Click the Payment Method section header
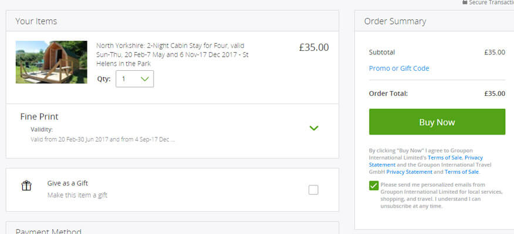Screen dimensions: 514x234 coord(49,231)
